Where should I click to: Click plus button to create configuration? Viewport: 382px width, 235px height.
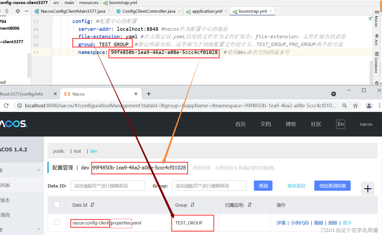pos(368,189)
